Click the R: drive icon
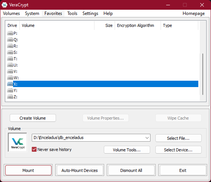 (x=10, y=46)
